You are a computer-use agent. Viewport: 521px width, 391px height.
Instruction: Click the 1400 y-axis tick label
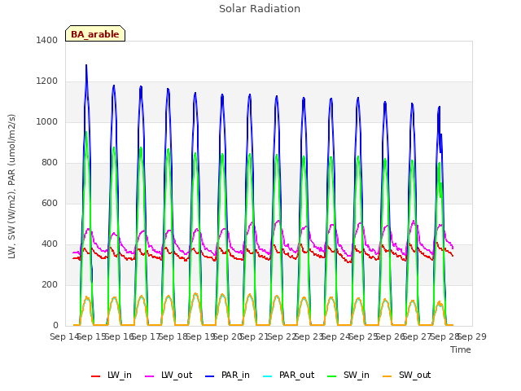[47, 40]
